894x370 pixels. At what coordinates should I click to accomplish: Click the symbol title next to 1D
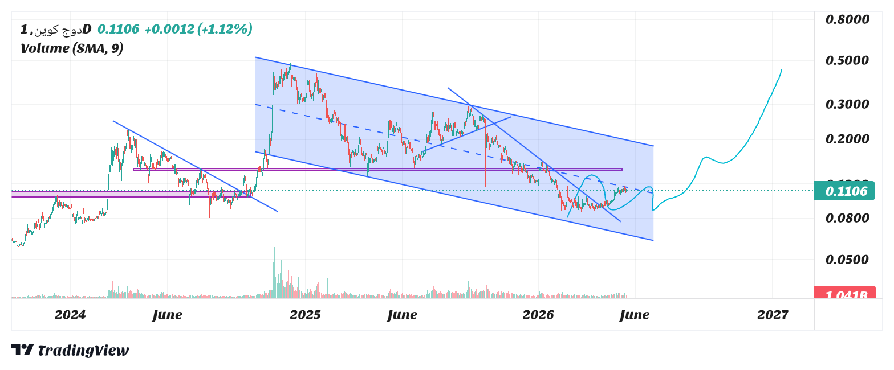[x=56, y=29]
